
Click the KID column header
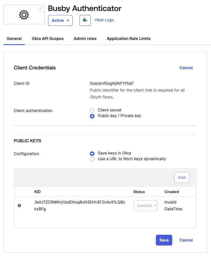click(37, 192)
